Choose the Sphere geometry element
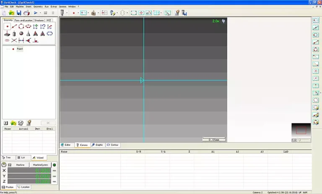Image resolution: width=322 pixels, height=194 pixels. tap(21, 34)
